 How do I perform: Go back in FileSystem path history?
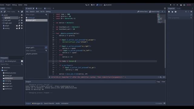point(1,61)
